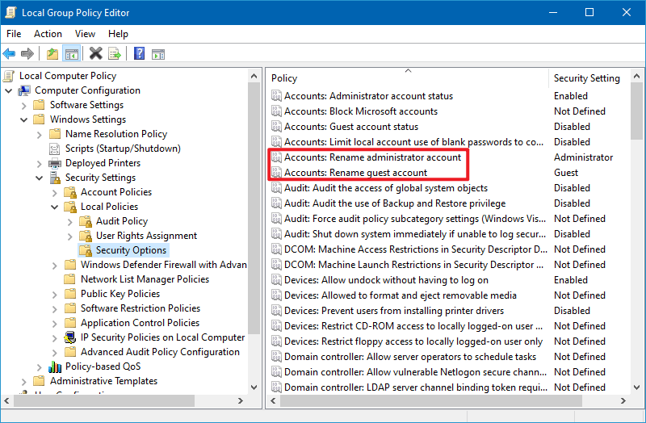Open the Action menu
The height and width of the screenshot is (423, 646).
[x=48, y=34]
